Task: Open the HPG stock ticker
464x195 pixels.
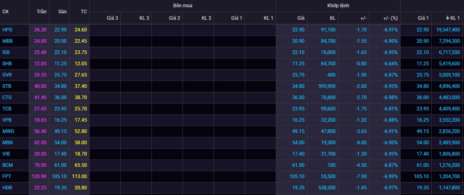Action: [x=7, y=29]
